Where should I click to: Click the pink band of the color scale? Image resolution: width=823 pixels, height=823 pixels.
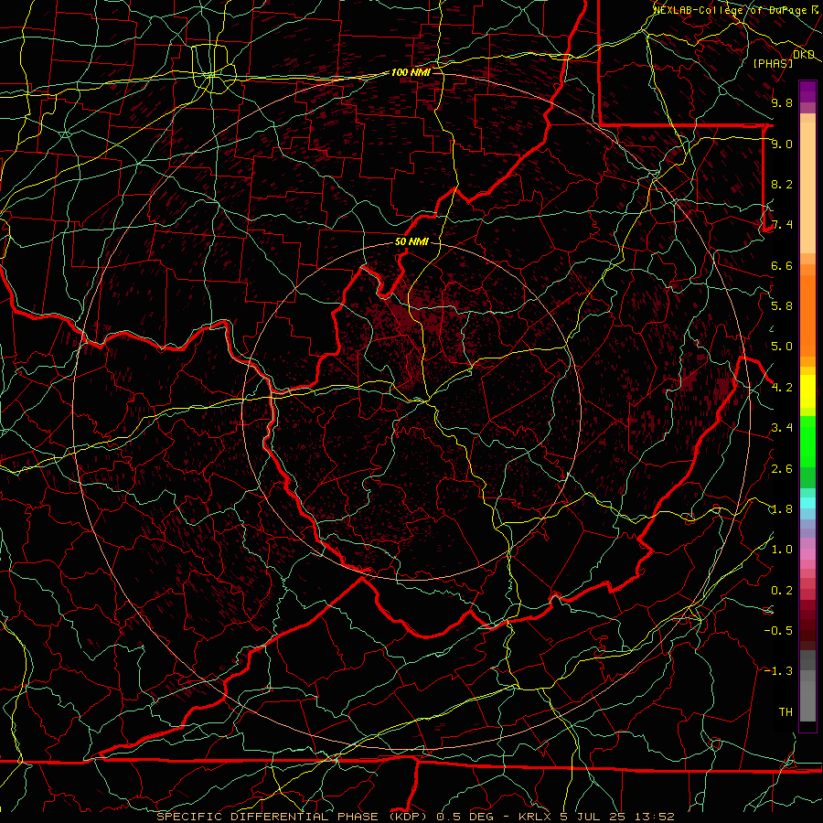click(807, 554)
